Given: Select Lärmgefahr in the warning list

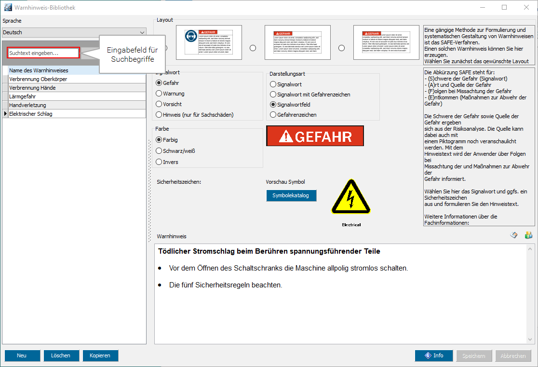Looking at the screenshot, I should coord(23,96).
